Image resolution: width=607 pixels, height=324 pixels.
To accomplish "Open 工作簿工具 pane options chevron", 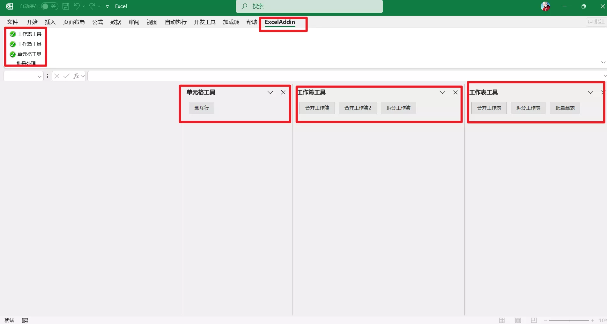I will [x=442, y=92].
